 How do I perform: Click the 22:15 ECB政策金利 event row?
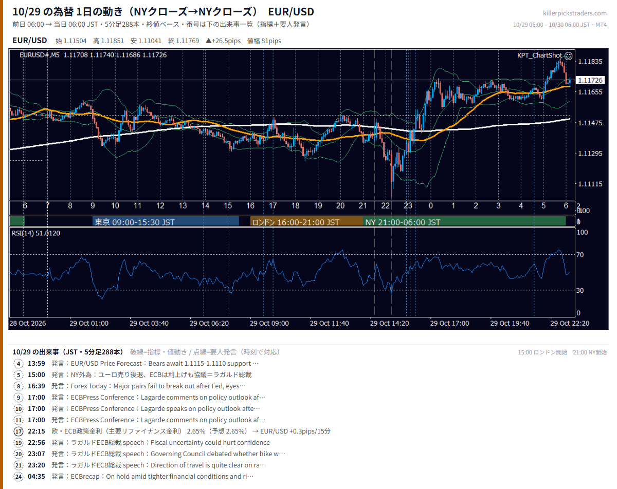tap(172, 431)
